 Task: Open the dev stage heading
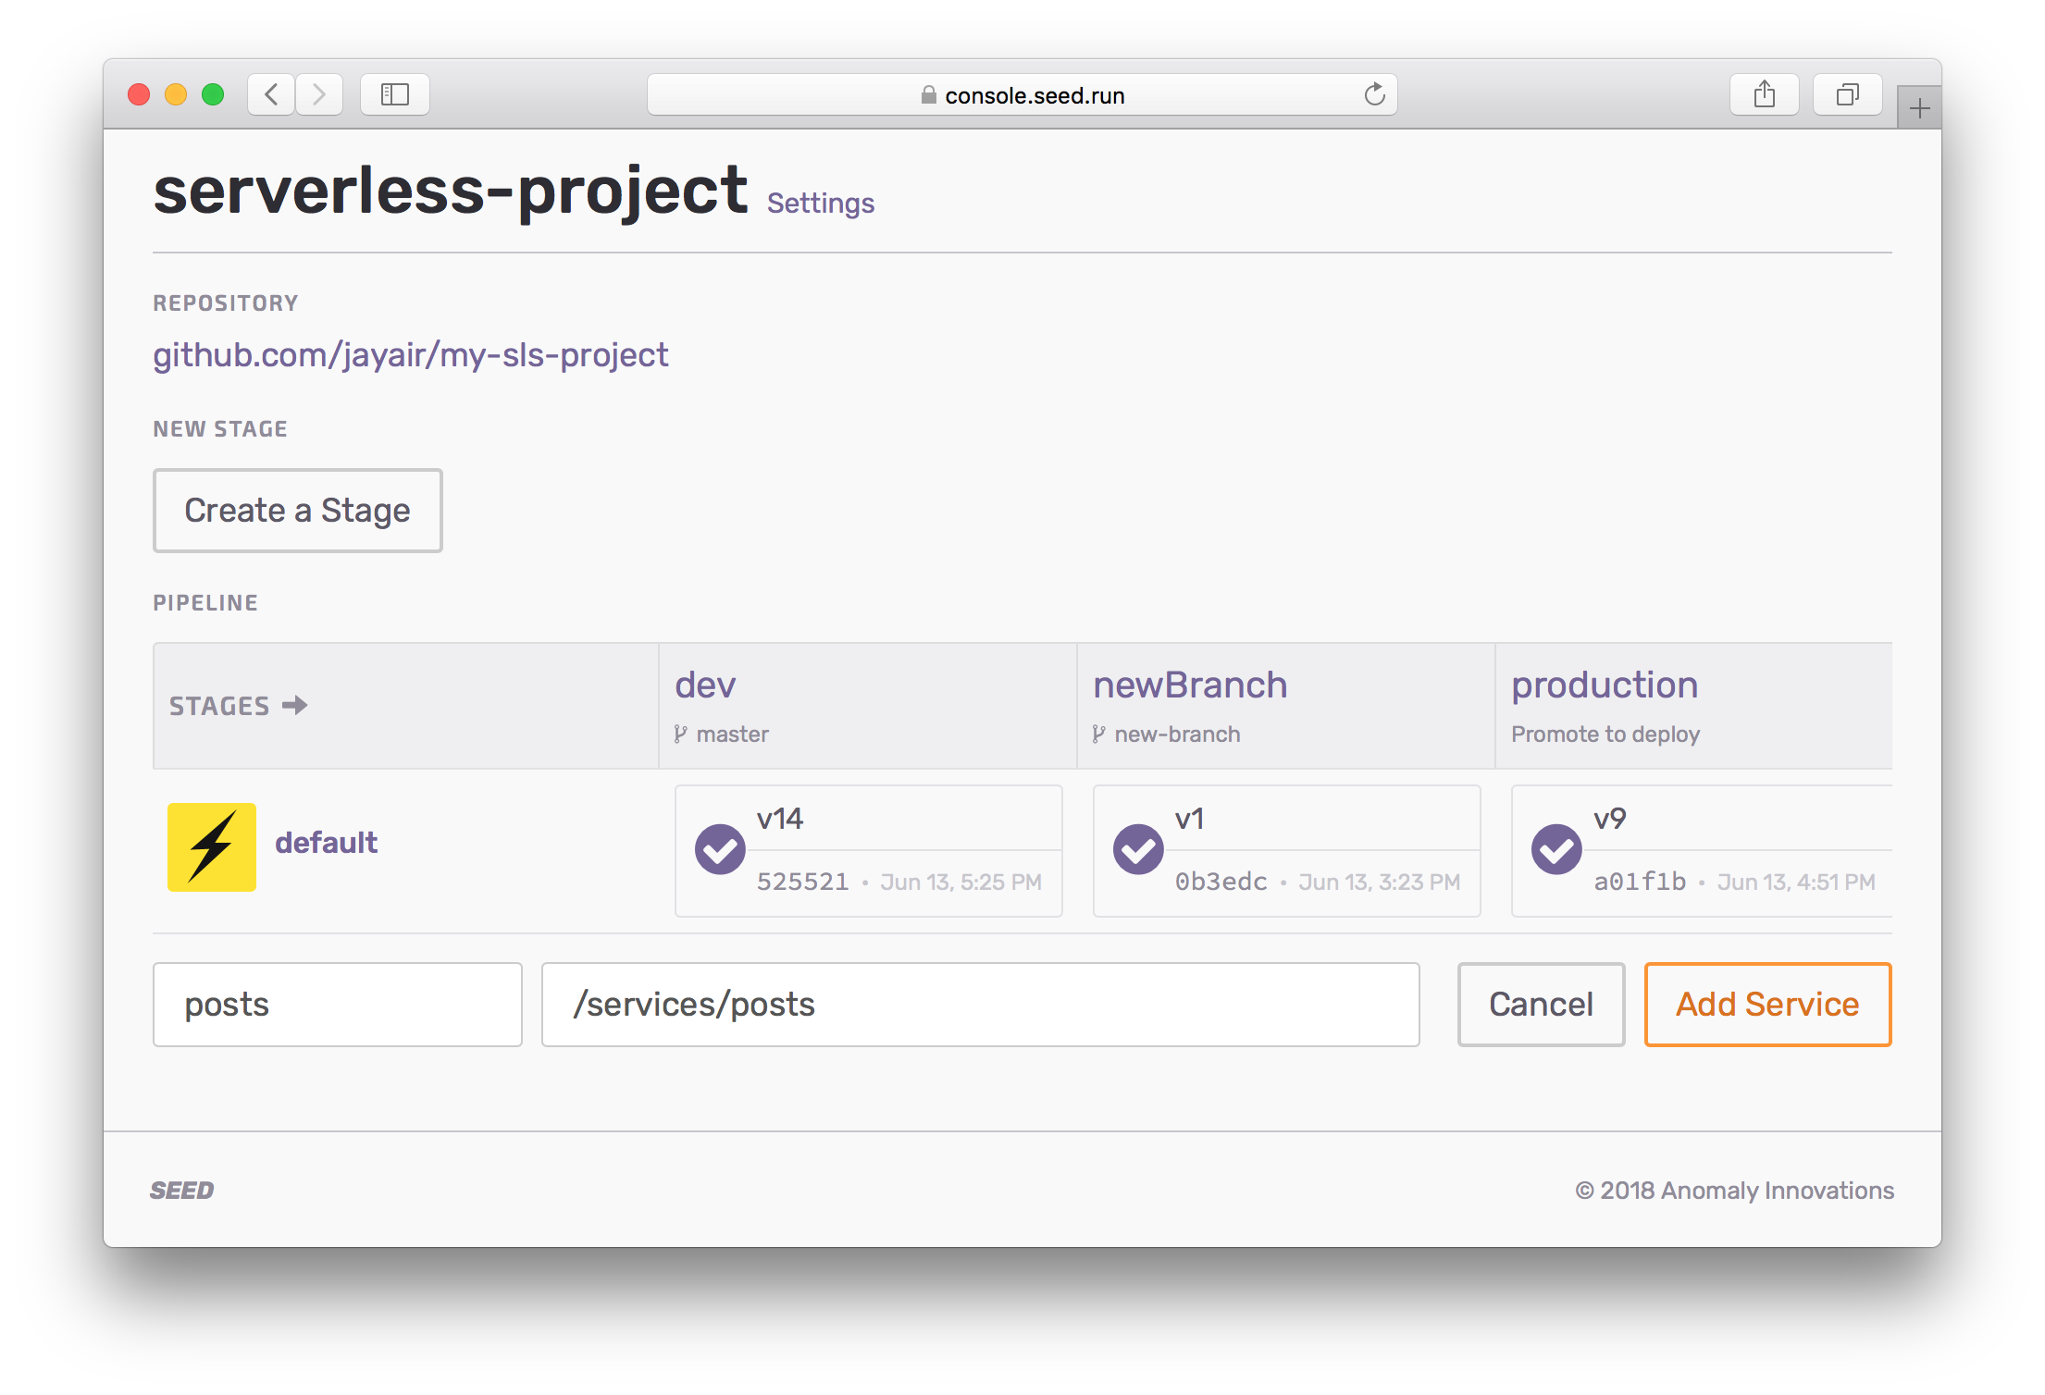coord(705,685)
